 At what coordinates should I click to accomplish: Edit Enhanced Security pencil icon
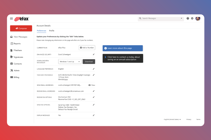click(x=94, y=54)
